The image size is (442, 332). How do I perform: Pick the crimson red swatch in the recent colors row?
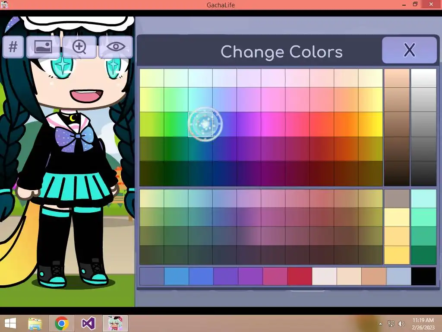click(300, 276)
